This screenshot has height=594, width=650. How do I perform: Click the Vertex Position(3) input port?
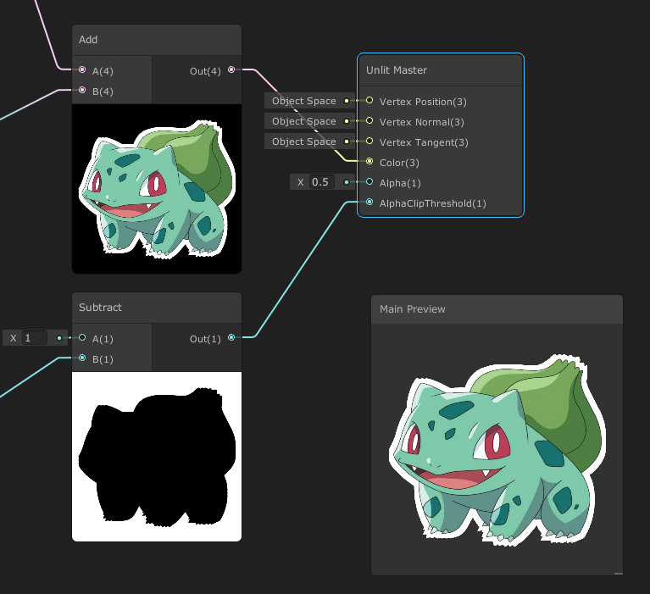point(369,100)
